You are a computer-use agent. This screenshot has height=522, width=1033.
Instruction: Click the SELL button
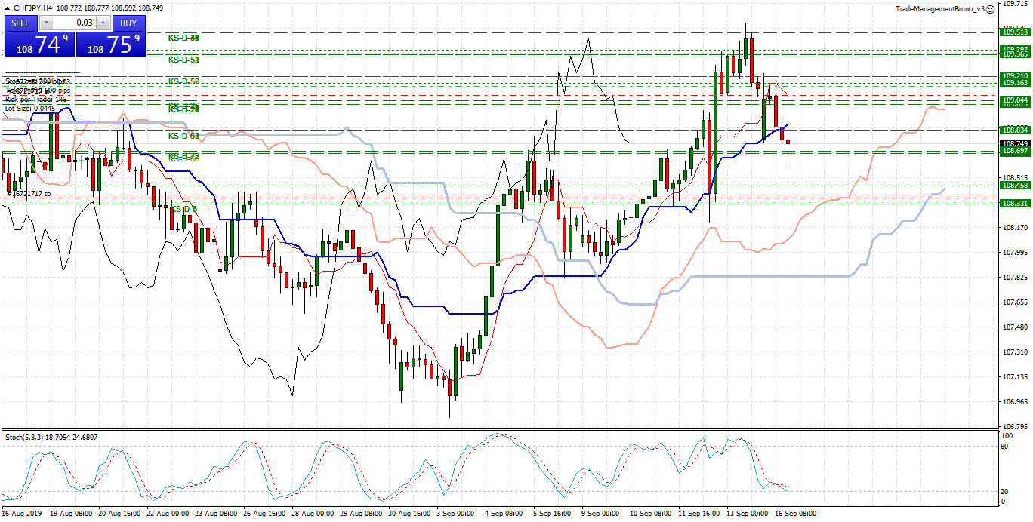pyautogui.click(x=20, y=23)
